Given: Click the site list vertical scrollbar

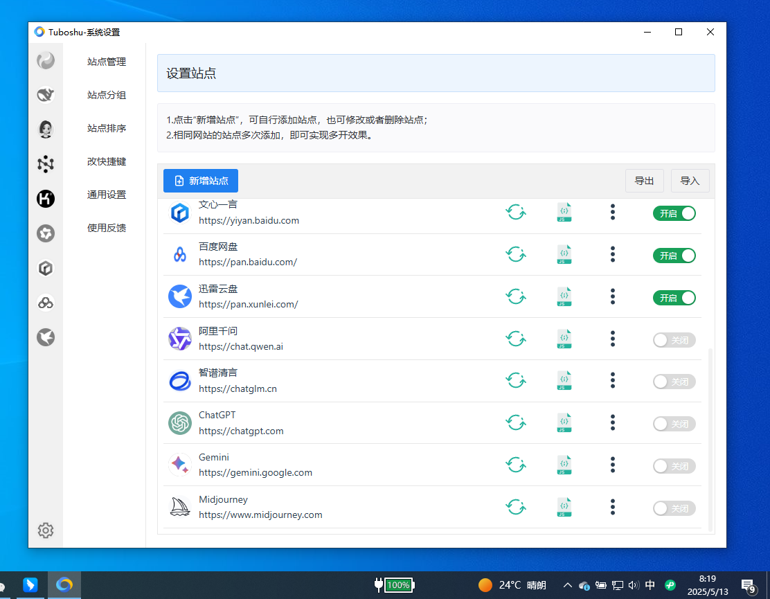Looking at the screenshot, I should [710, 440].
